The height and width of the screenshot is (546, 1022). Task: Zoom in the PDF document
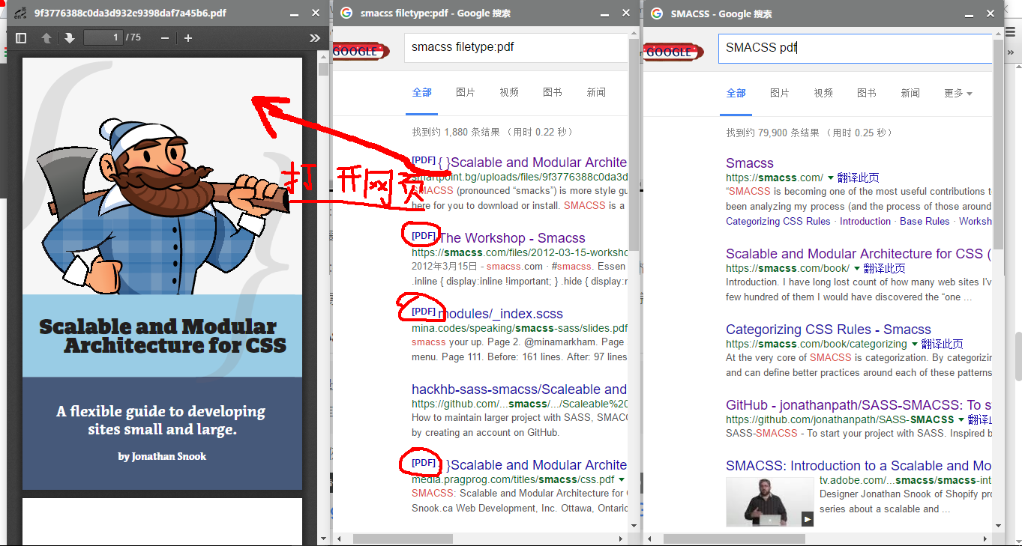pos(188,38)
